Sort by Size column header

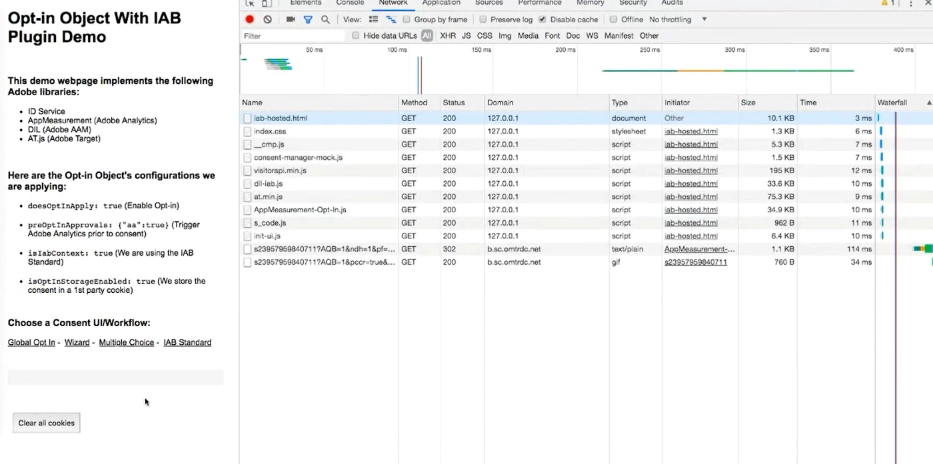pos(767,103)
